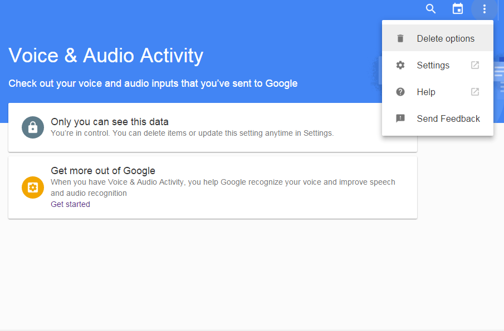This screenshot has width=504, height=331.
Task: Click the orange gear badge icon
Action: [33, 187]
